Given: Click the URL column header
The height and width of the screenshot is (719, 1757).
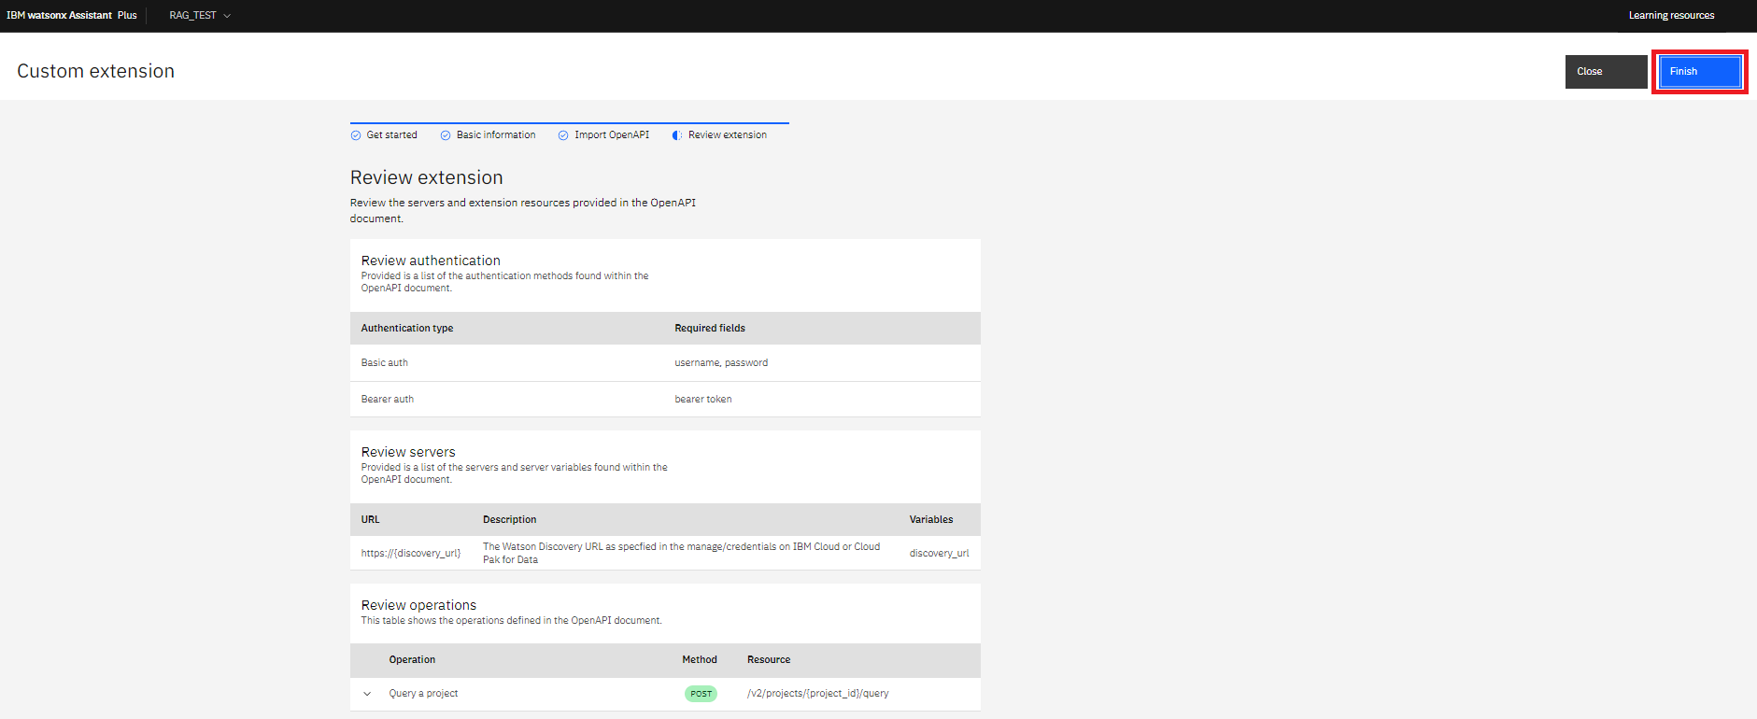Looking at the screenshot, I should pos(371,520).
